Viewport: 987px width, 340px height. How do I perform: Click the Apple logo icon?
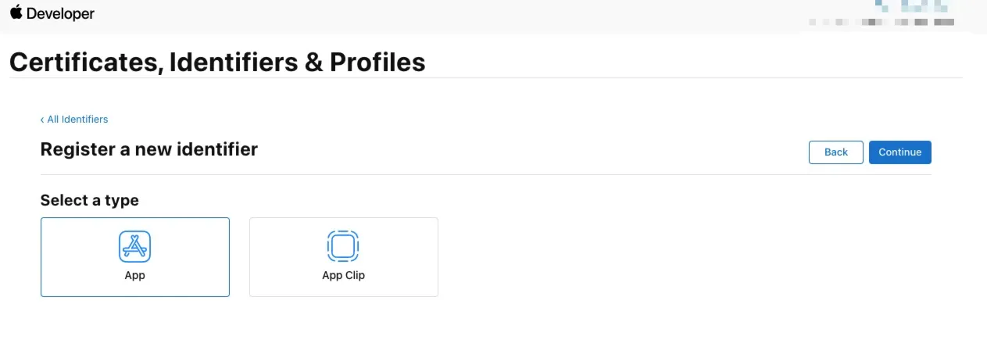[x=16, y=13]
